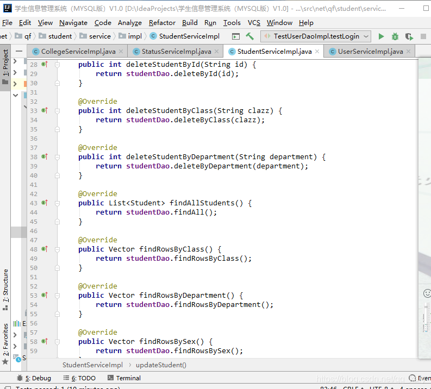Click the Favorites star icon in left strip
The width and height of the screenshot is (431, 389).
point(5,361)
